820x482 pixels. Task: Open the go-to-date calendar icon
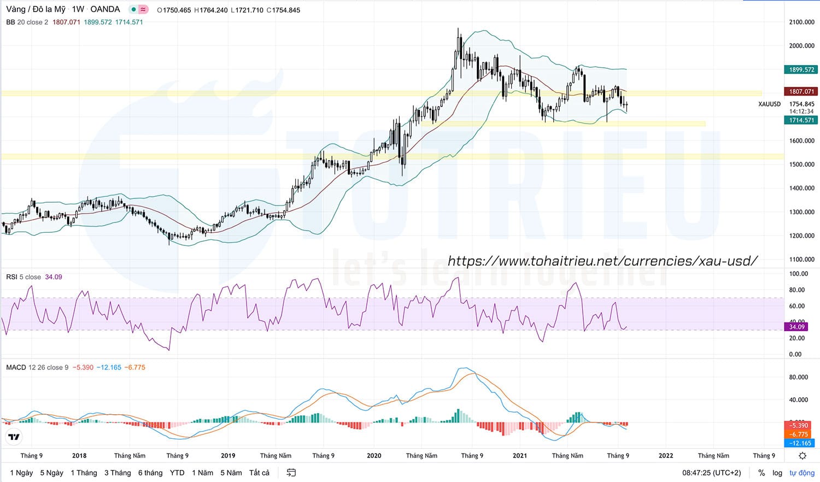(x=291, y=473)
